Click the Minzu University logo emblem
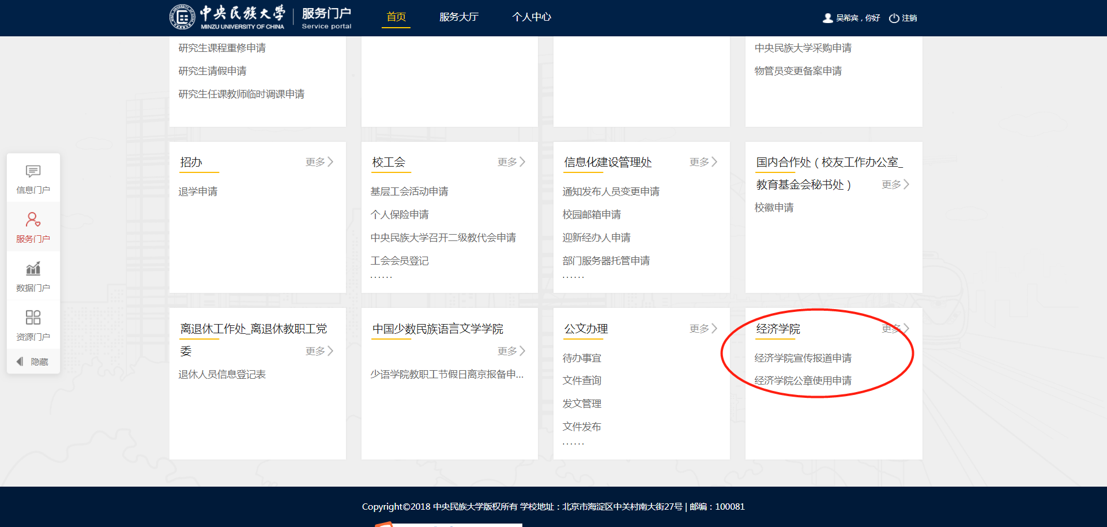The width and height of the screenshot is (1107, 527). (182, 17)
